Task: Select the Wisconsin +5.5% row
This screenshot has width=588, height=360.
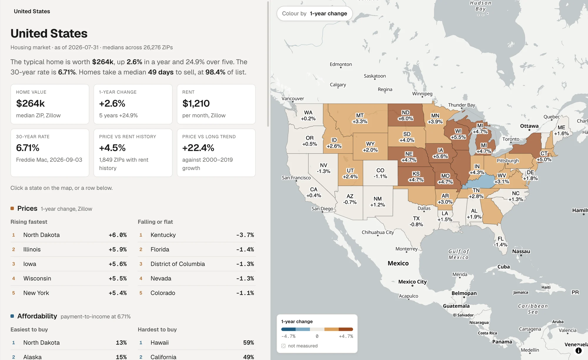Action: pyautogui.click(x=69, y=278)
